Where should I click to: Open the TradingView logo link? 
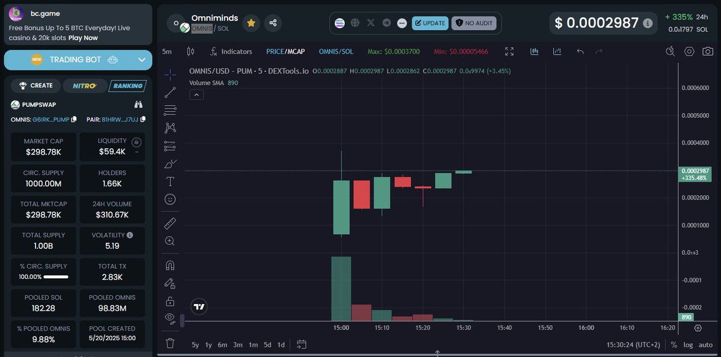[x=199, y=307]
